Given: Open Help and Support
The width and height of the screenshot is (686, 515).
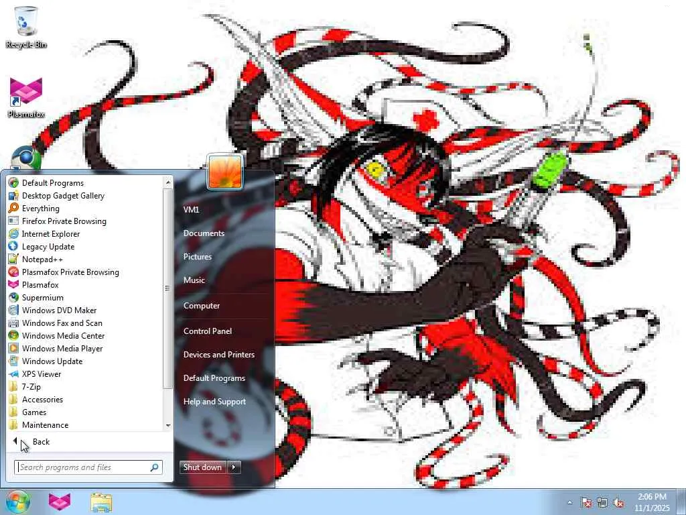Looking at the screenshot, I should pos(215,401).
